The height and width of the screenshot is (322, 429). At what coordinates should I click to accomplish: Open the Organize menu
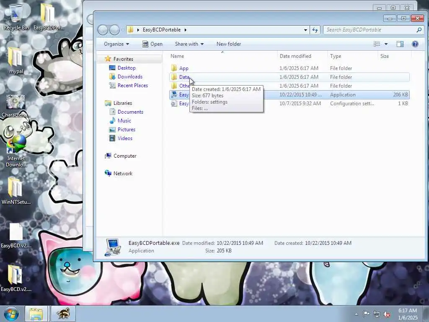coord(116,44)
